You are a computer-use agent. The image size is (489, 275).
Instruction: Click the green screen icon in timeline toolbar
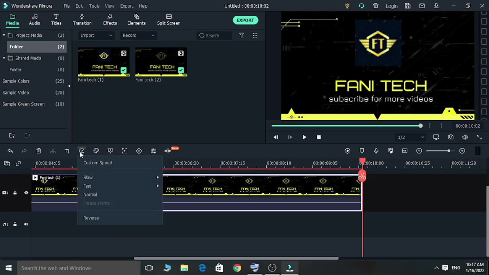tap(110, 151)
